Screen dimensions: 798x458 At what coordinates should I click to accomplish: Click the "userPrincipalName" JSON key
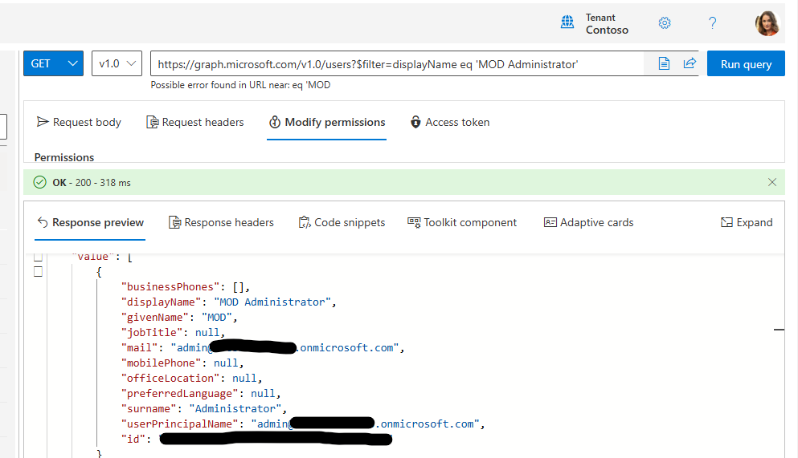pyautogui.click(x=179, y=424)
